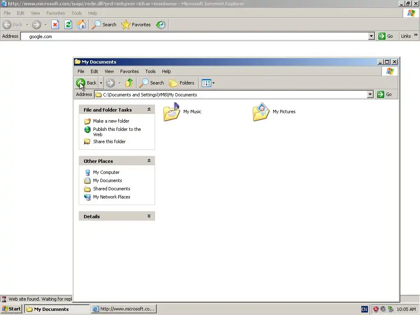Click the History icon in Internet Explorer

[161, 25]
